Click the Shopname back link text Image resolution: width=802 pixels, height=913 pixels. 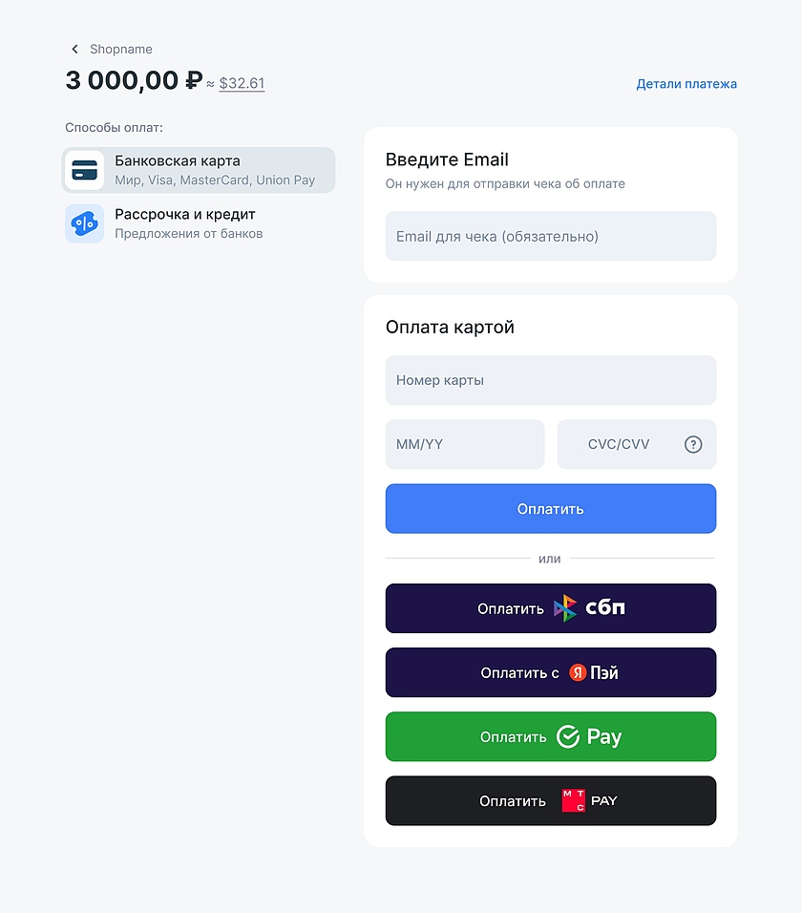pos(121,50)
